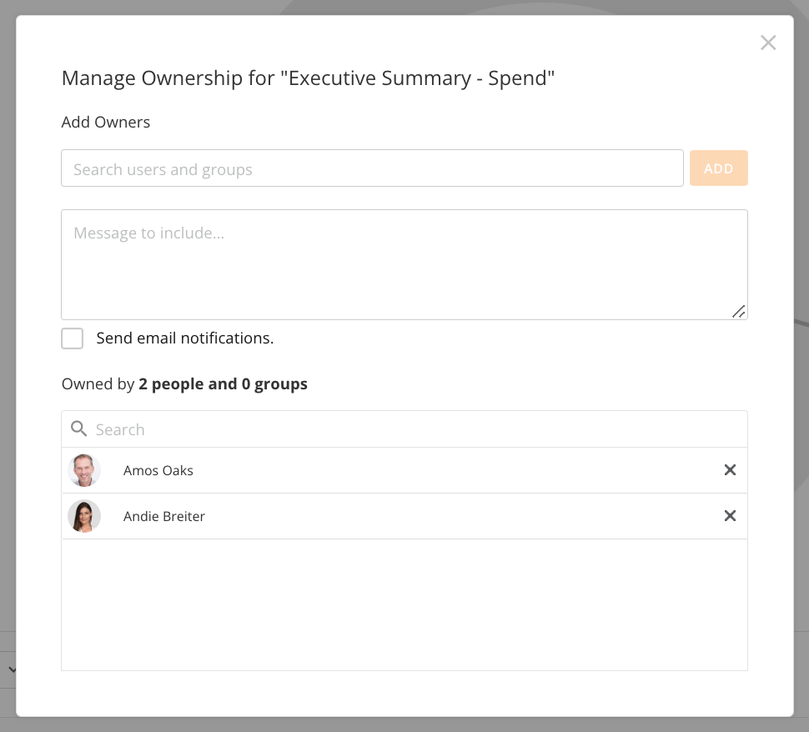The height and width of the screenshot is (732, 809).
Task: Remove Amos Oaks as an owner
Action: pyautogui.click(x=730, y=470)
